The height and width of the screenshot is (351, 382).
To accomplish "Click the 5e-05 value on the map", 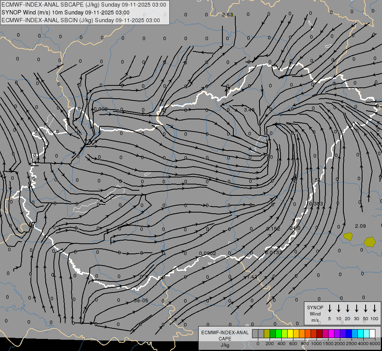I will coord(141,301).
